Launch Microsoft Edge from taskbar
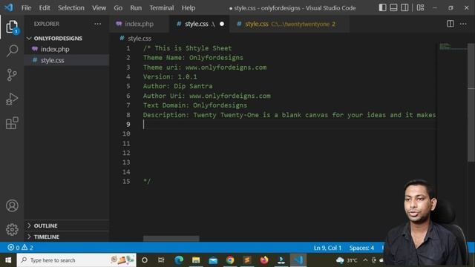Viewport: 475px width, 267px height. 179,260
